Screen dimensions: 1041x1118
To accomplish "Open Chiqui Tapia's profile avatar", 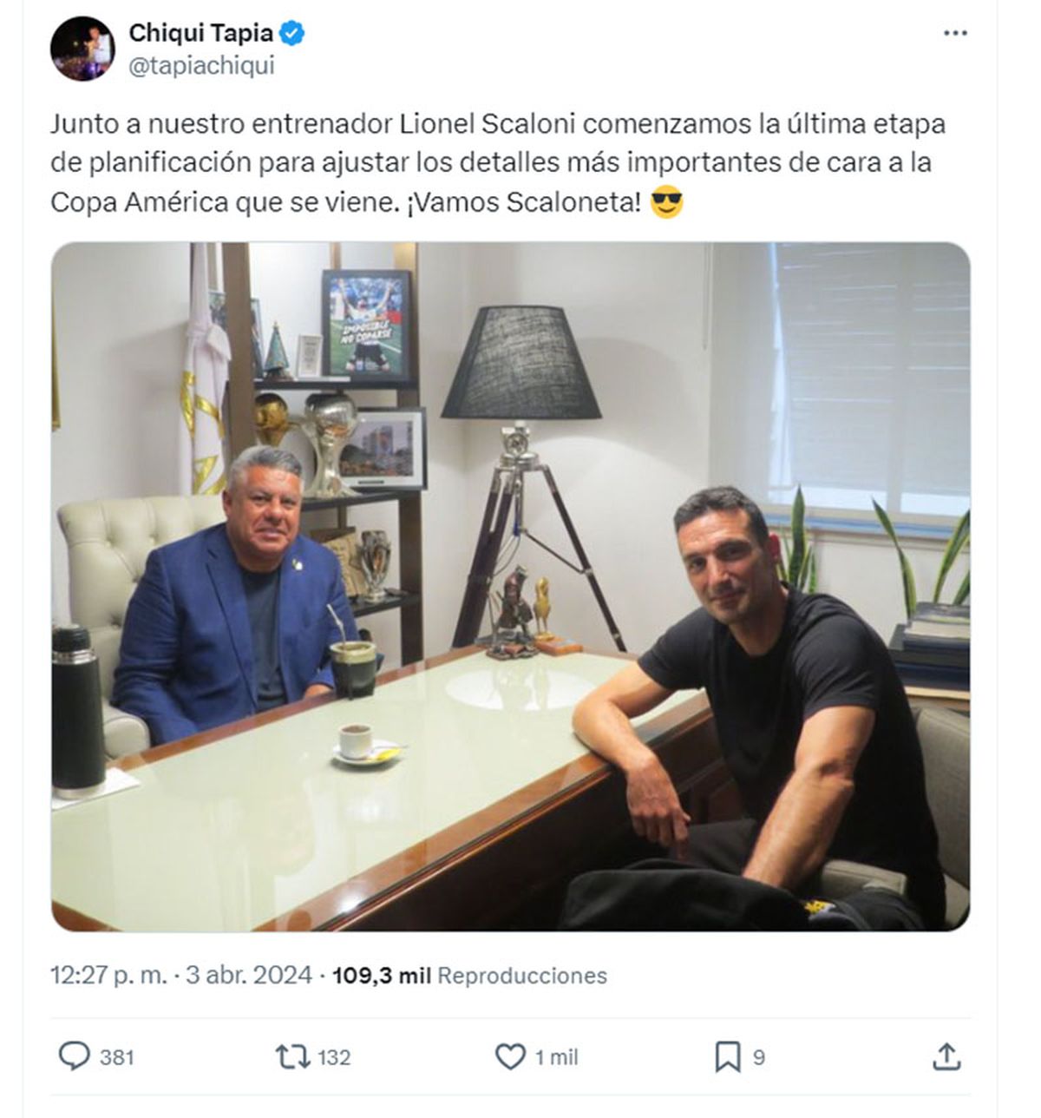I will 82,49.
